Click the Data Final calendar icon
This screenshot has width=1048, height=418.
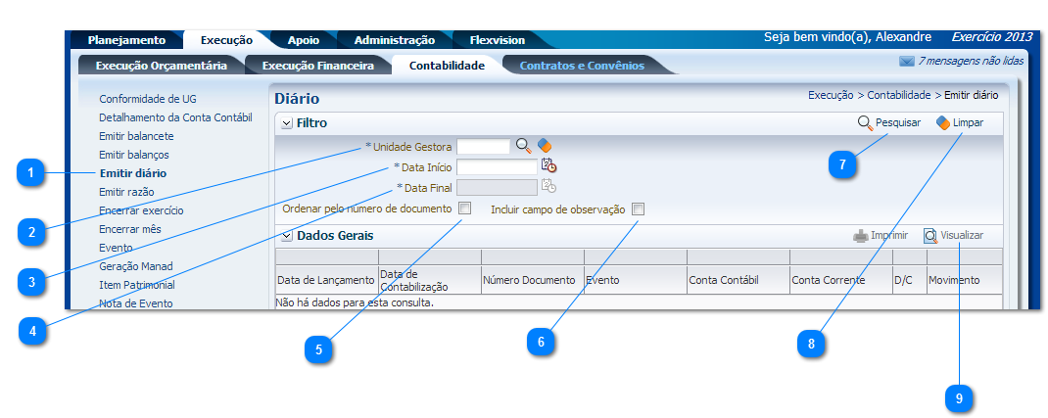click(548, 186)
